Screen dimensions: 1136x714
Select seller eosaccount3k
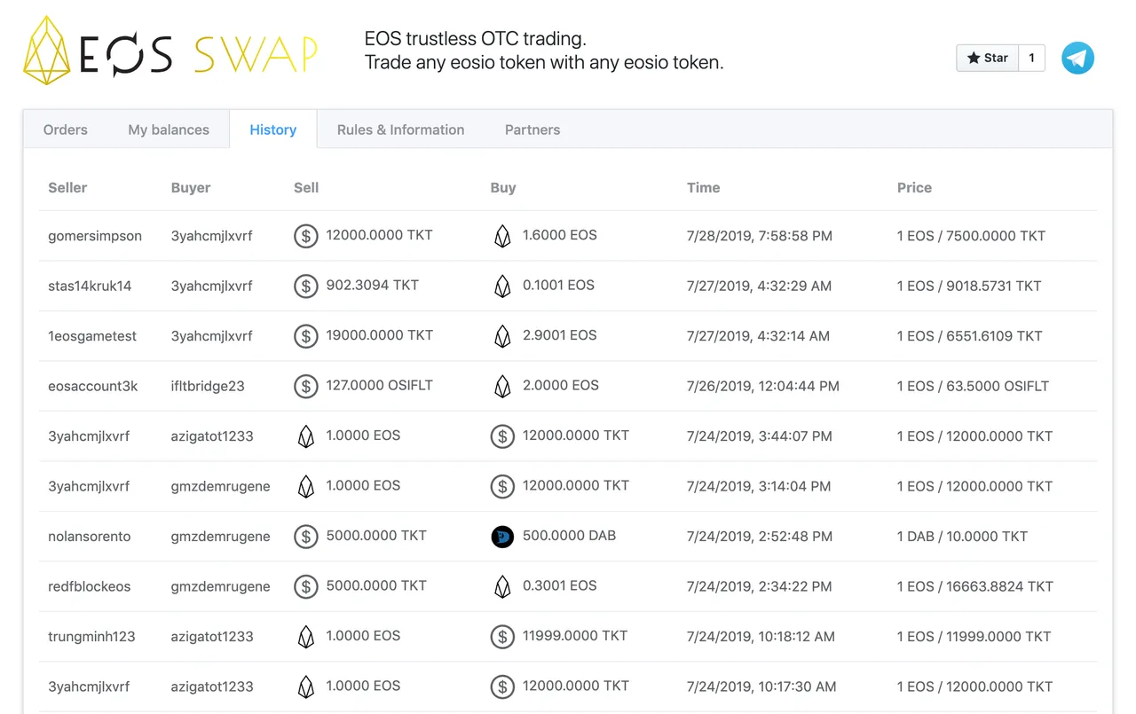tap(93, 386)
